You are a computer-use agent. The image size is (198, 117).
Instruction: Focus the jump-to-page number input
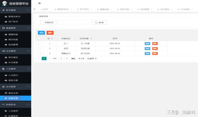click(x=61, y=59)
